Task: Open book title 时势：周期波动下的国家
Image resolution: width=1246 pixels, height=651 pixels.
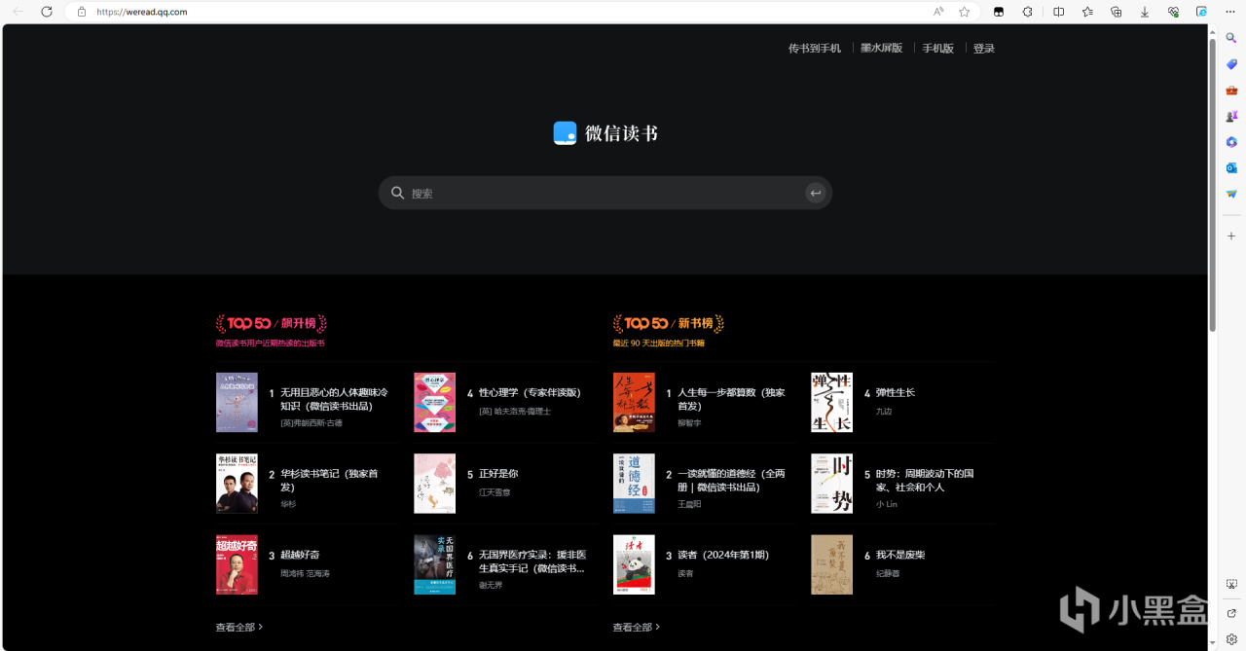Action: pos(925,480)
